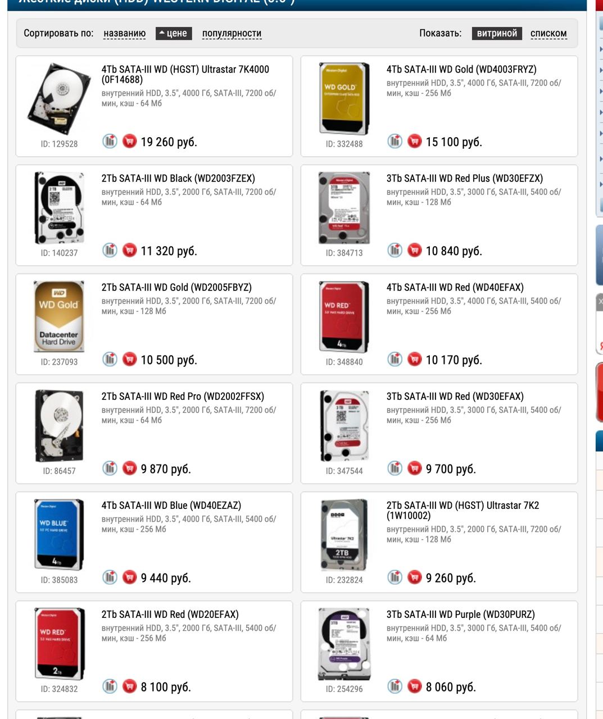Add WD Blue WD40EZAZ to cart
The width and height of the screenshot is (603, 719).
[x=130, y=577]
